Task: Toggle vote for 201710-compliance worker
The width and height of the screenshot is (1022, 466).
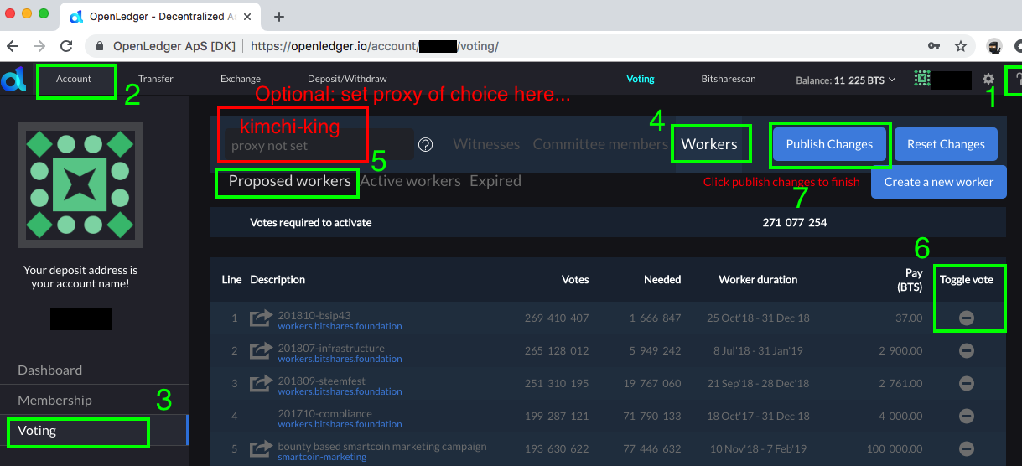Action: pos(966,416)
